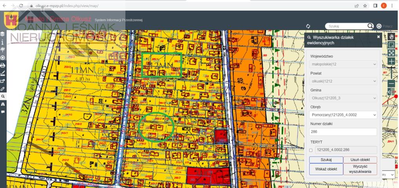Expand the Obręb dropdown
This screenshot has height=188, width=399.
[343, 115]
